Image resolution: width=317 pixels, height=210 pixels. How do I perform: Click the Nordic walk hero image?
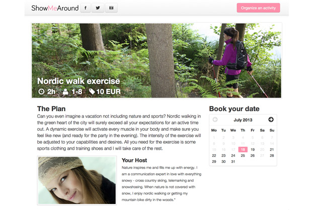156,61
